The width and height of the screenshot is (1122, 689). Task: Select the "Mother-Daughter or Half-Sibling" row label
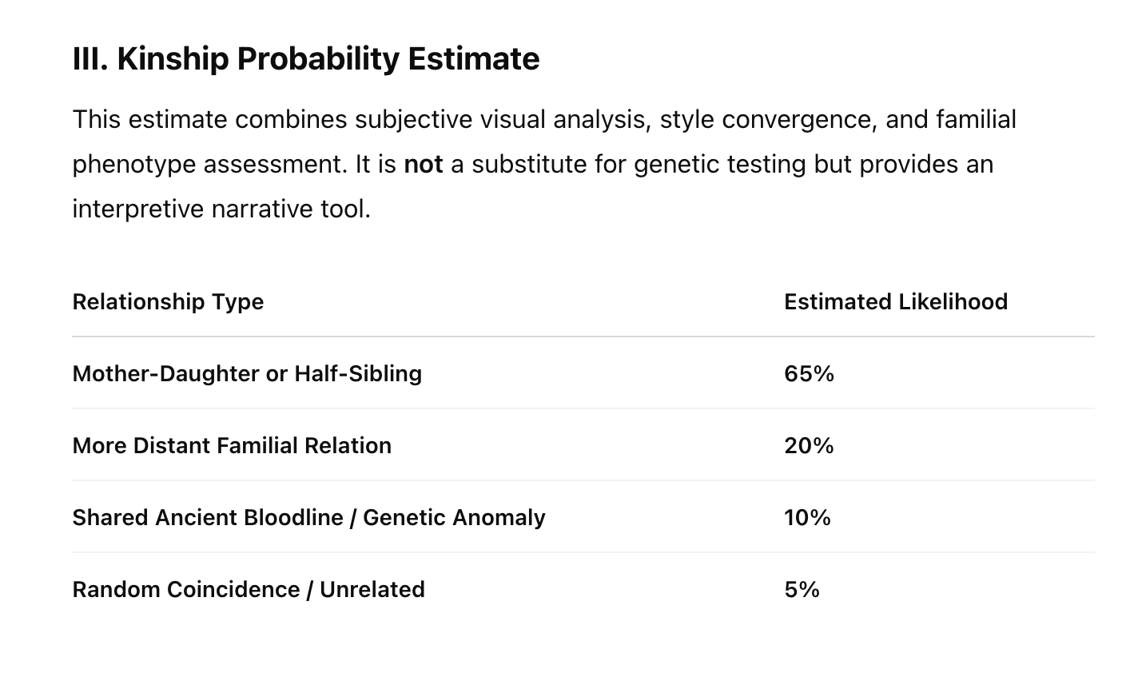247,374
